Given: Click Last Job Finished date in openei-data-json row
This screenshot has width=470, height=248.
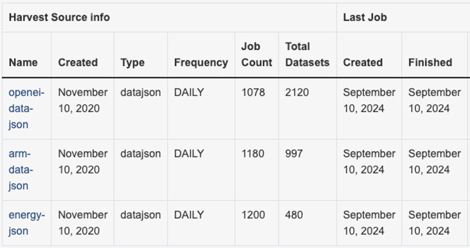Looking at the screenshot, I should coord(434,100).
